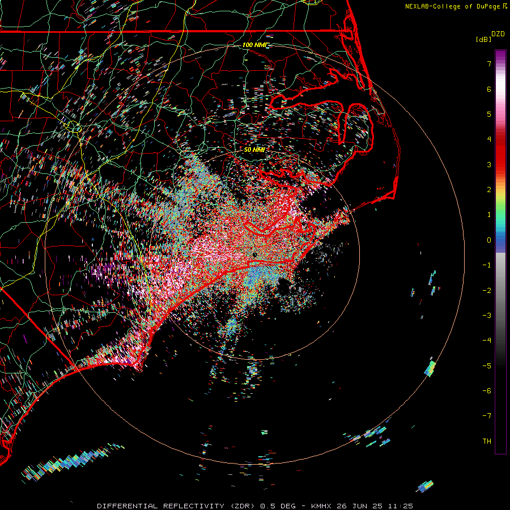
Task: Click the 26 JUN 25 date text
Action: (360, 506)
